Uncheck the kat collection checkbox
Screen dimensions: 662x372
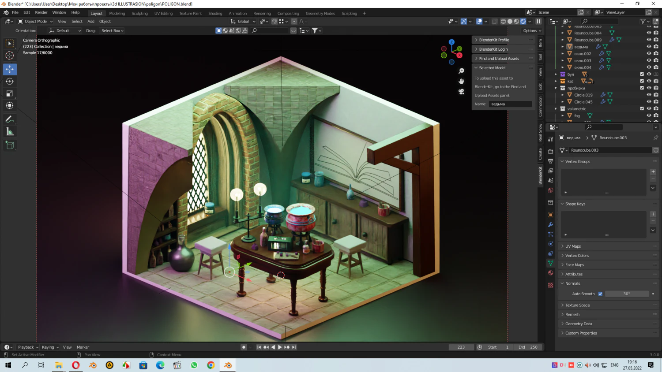coord(642,81)
